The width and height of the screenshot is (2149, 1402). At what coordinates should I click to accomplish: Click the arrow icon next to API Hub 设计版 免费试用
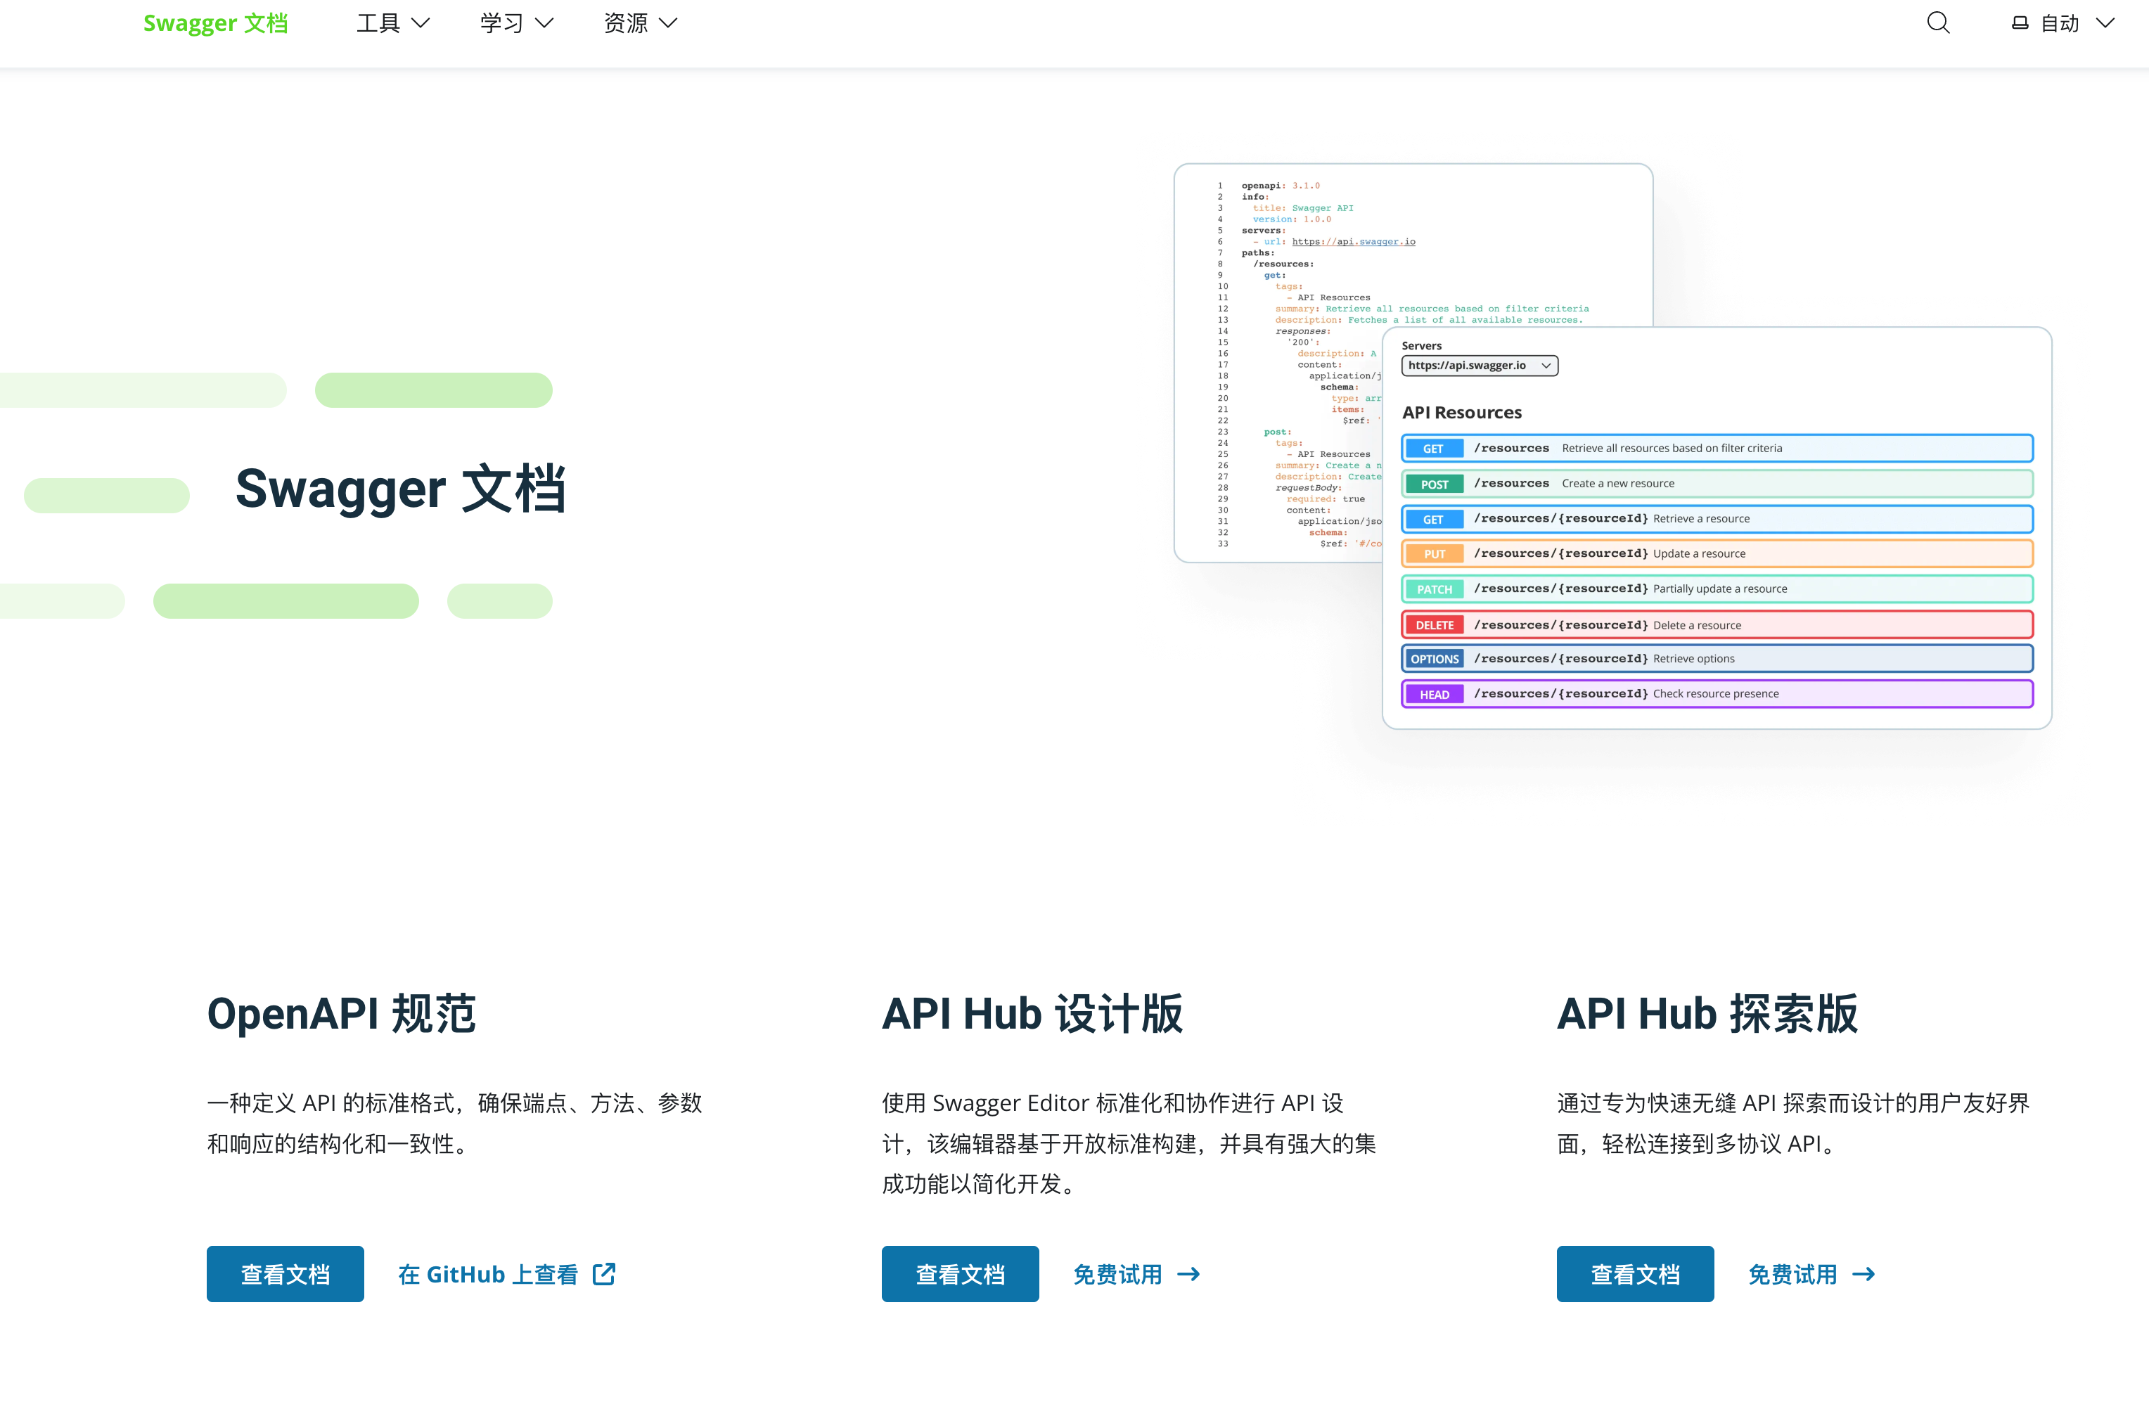click(1189, 1274)
